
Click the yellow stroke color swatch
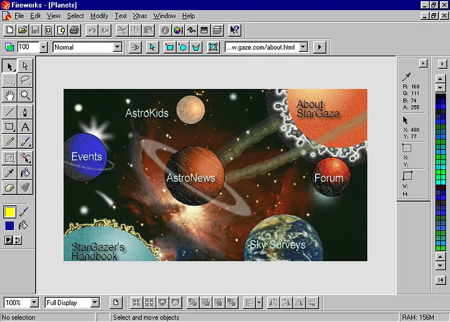pyautogui.click(x=10, y=212)
